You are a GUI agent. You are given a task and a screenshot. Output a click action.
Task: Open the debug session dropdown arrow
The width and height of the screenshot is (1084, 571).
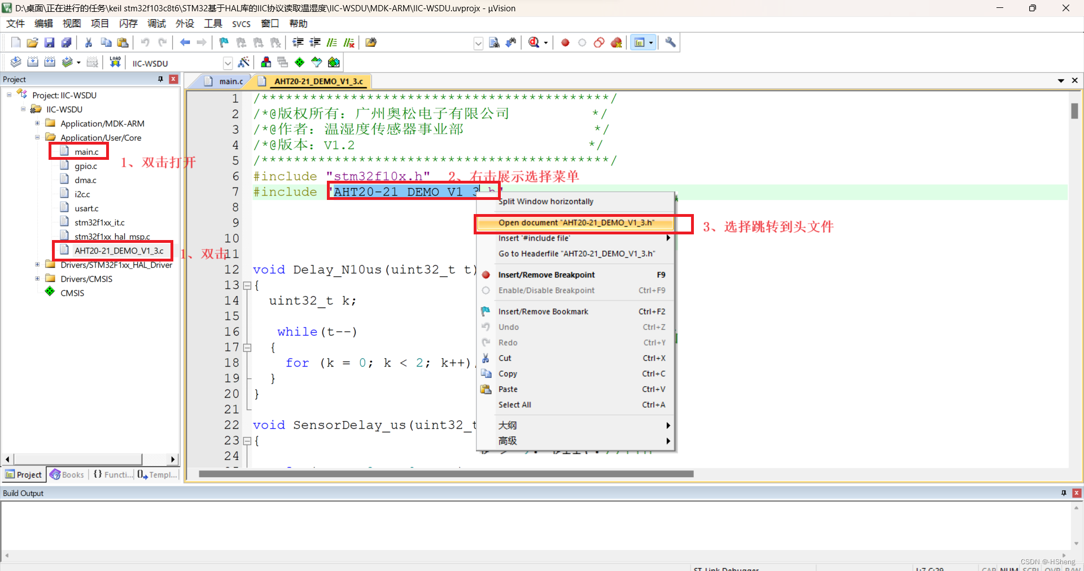pyautogui.click(x=546, y=43)
